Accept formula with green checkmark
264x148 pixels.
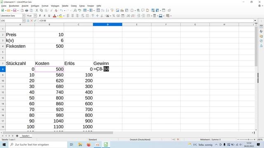pos(35,21)
